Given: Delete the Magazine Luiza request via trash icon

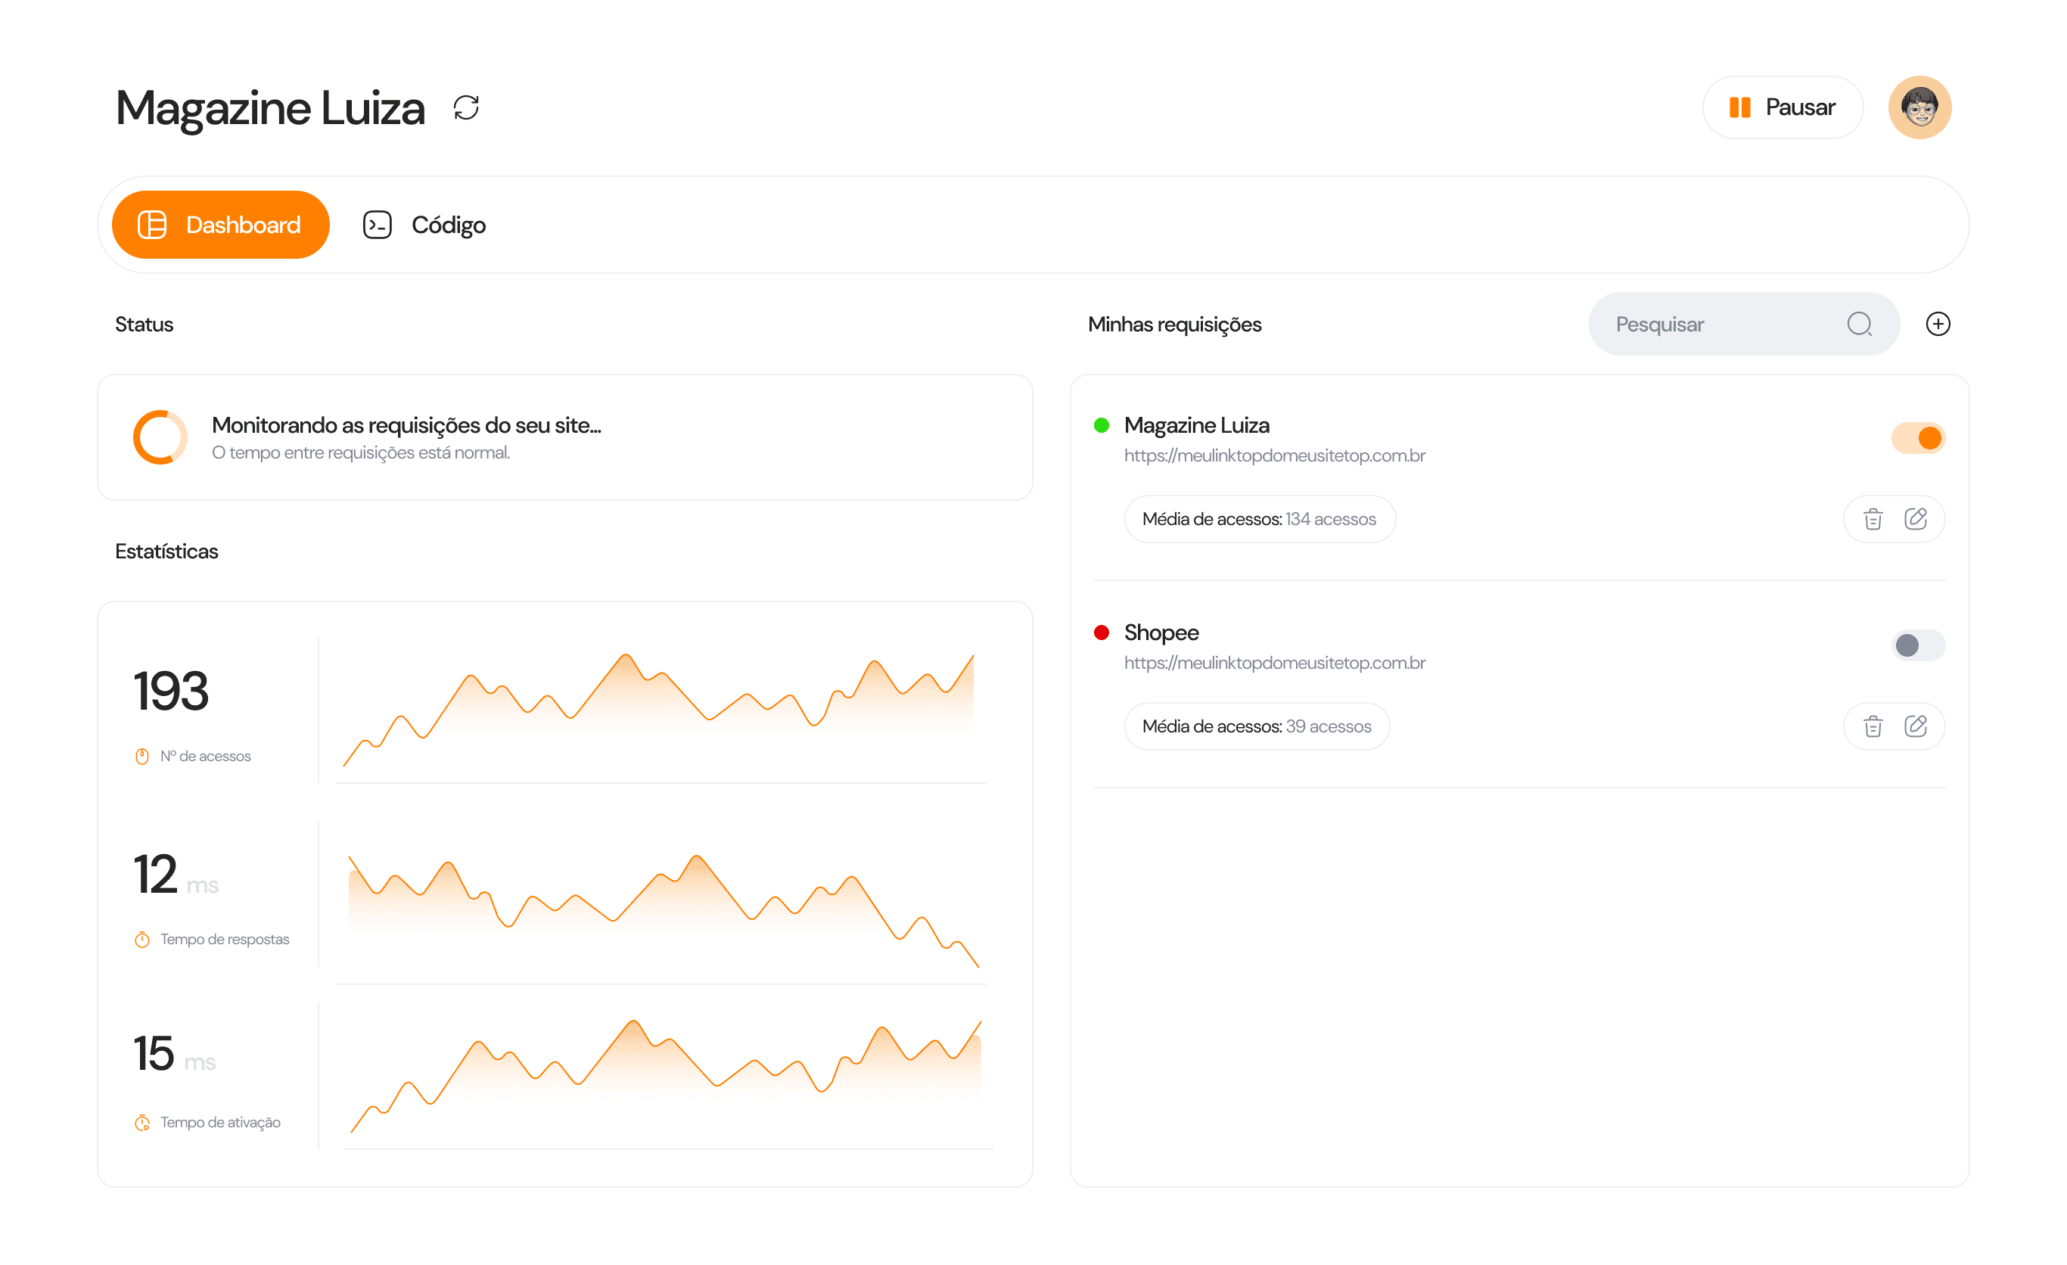Looking at the screenshot, I should point(1873,519).
